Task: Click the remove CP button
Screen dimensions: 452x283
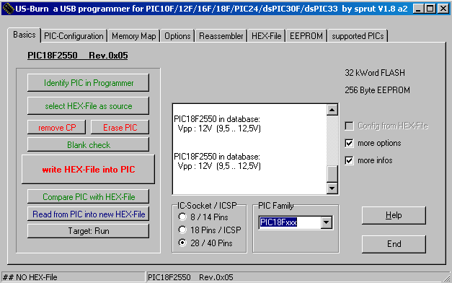Action: [x=57, y=127]
